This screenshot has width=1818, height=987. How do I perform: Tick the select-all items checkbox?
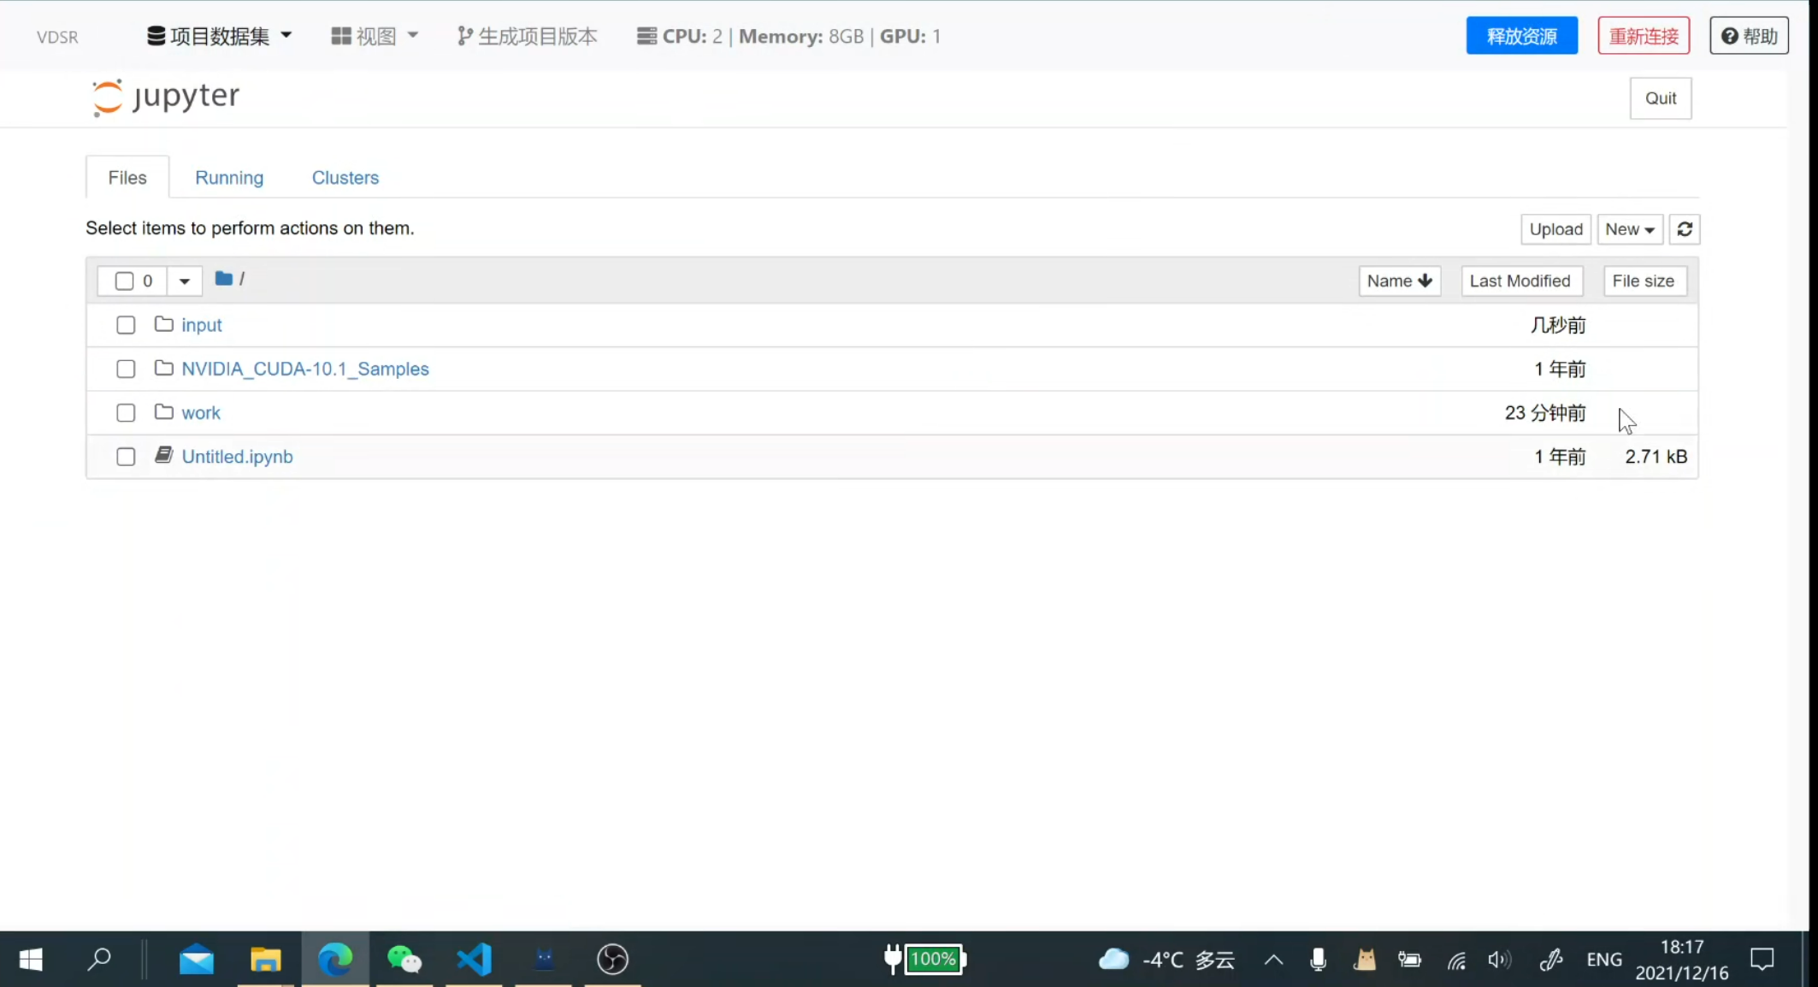(124, 281)
